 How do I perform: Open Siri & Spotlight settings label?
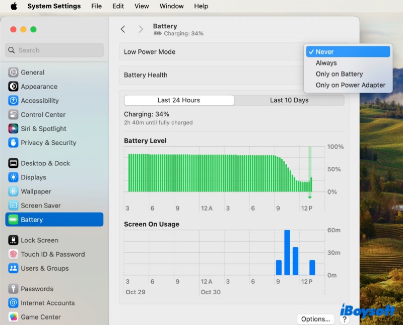[x=43, y=128]
